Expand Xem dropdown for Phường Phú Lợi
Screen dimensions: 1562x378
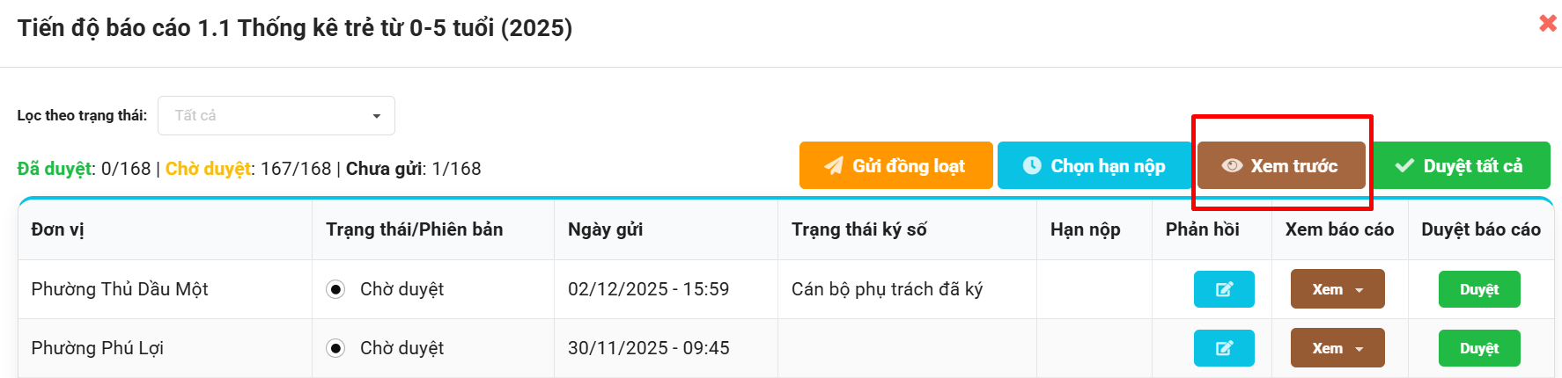(x=1359, y=349)
